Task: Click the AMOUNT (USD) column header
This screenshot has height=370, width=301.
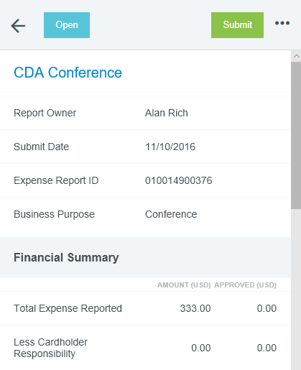Action: [184, 285]
